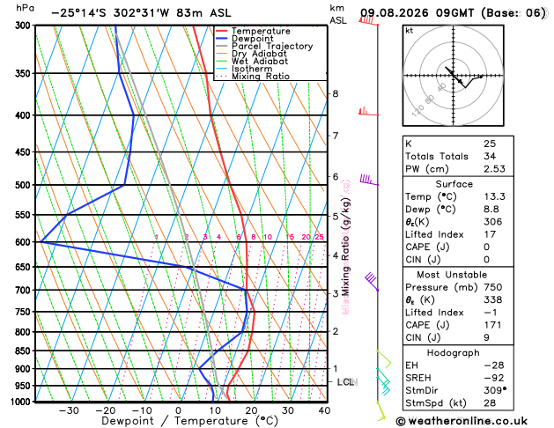The width and height of the screenshot is (554, 428).
Task: Click the StmSpd (kt) value 28
Action: [490, 403]
